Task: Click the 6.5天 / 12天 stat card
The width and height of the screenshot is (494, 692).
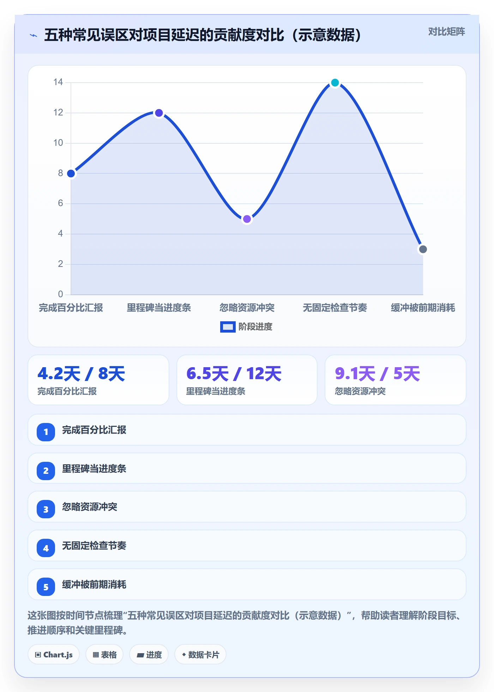Action: 247,380
